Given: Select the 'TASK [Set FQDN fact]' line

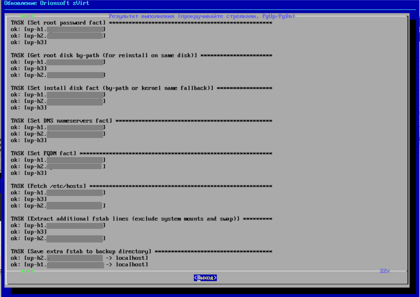Looking at the screenshot, I should coord(141,154).
